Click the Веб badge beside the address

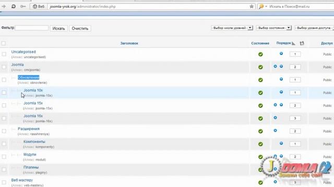click(39, 7)
